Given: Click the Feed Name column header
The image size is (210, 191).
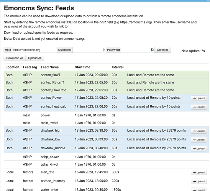Looking at the screenshot, I should click(x=50, y=67).
